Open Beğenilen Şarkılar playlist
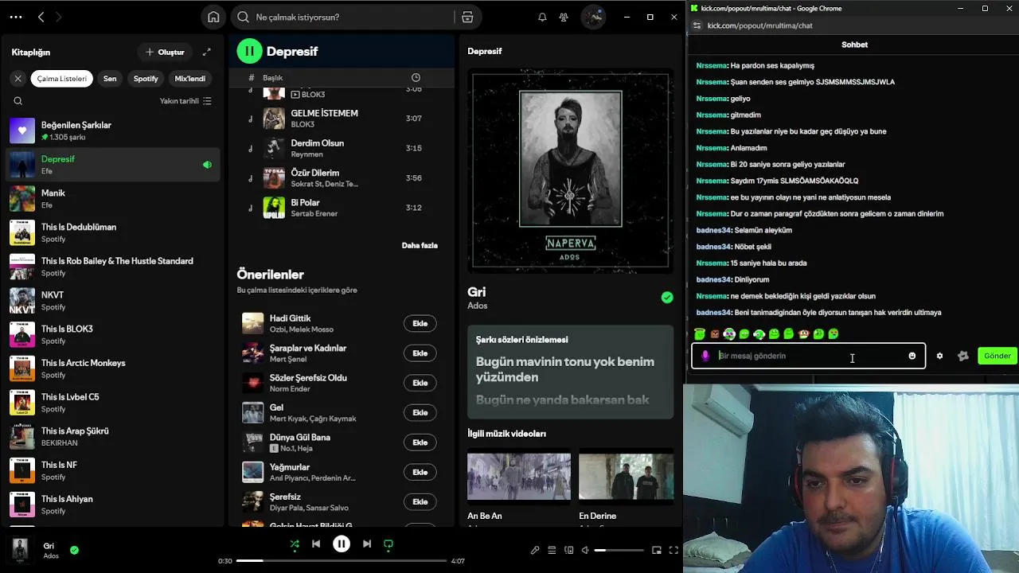1019x573 pixels. (111, 131)
